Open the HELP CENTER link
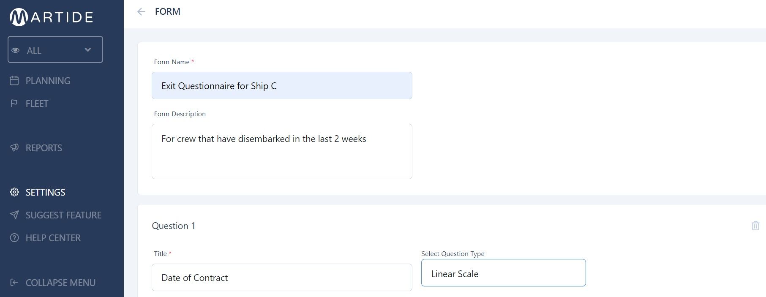Viewport: 766px width, 297px height. (x=53, y=238)
